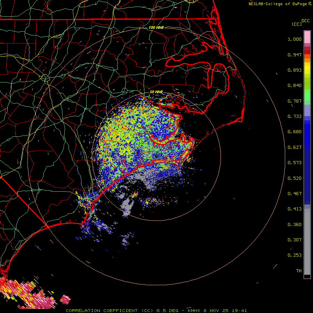Select the 0.787 scale value

295,101
